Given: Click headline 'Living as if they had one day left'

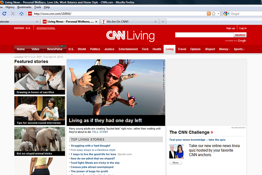Looking at the screenshot, I should pos(105,120).
